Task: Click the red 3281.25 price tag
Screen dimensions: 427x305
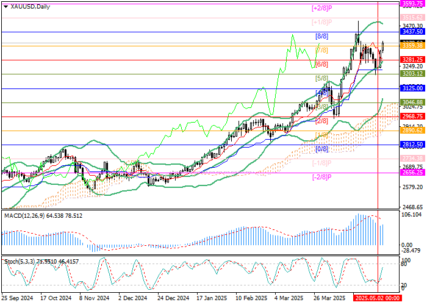Action: [413, 59]
